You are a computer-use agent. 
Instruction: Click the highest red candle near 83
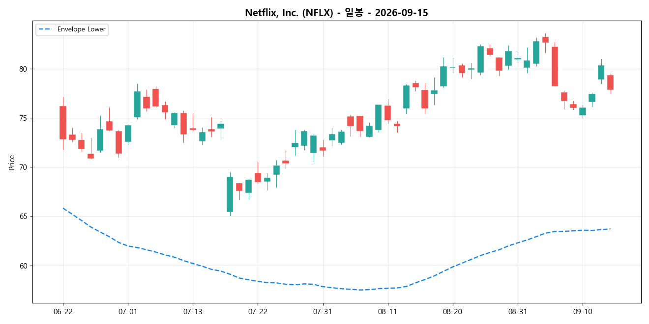[x=545, y=40]
